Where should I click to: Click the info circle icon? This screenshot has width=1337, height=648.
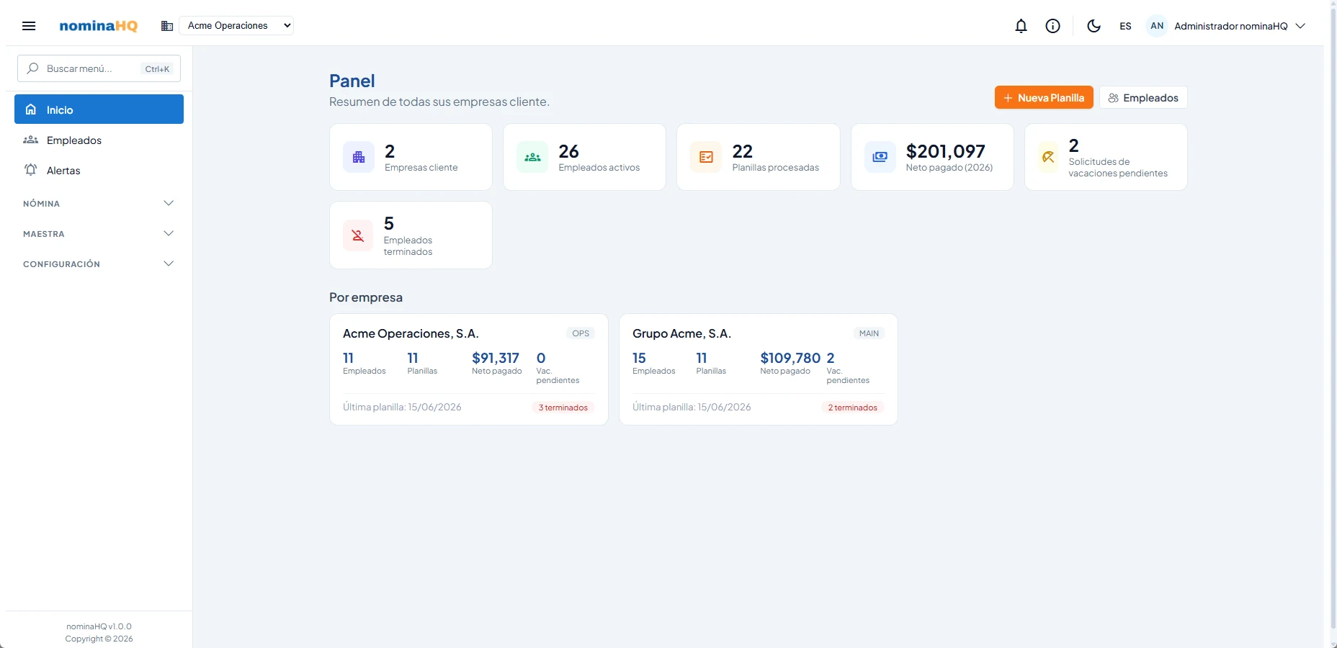(1052, 26)
